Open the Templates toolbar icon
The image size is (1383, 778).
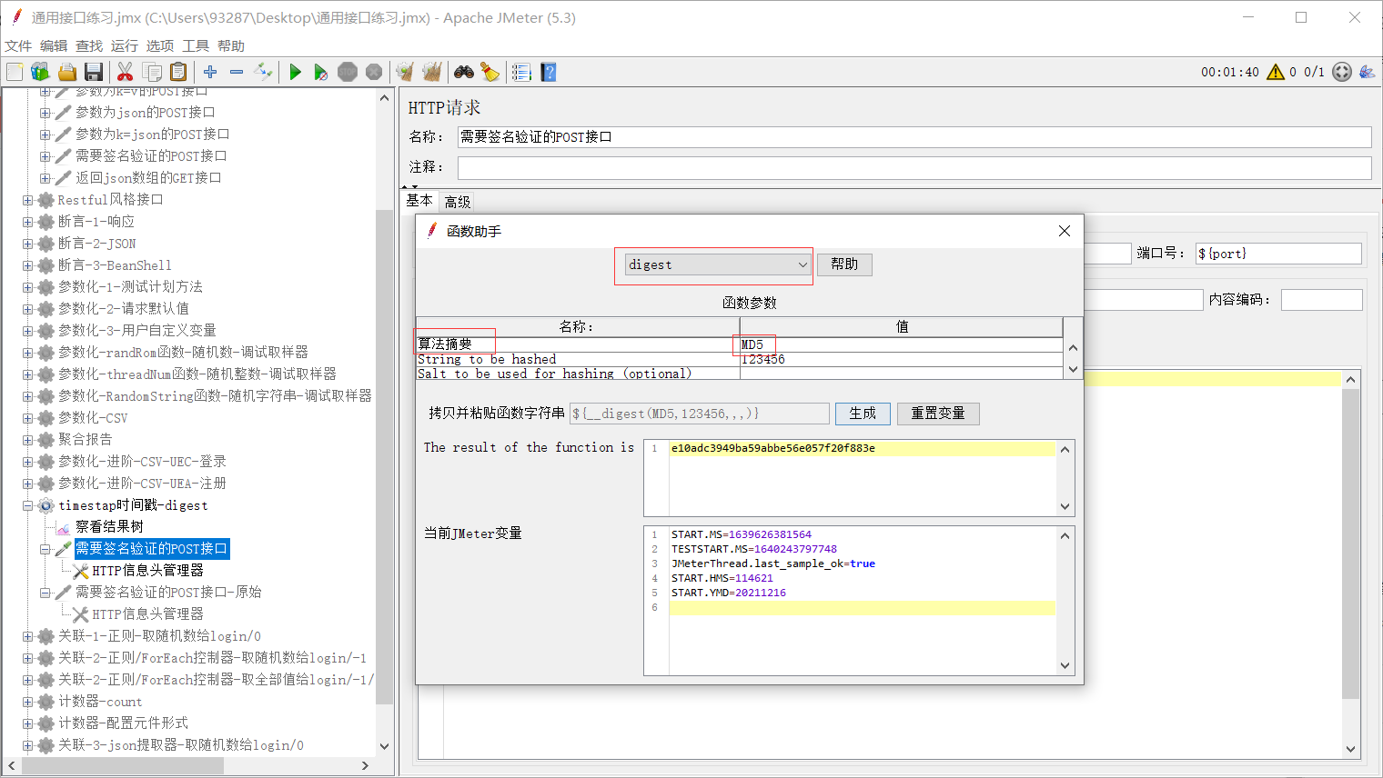click(40, 72)
